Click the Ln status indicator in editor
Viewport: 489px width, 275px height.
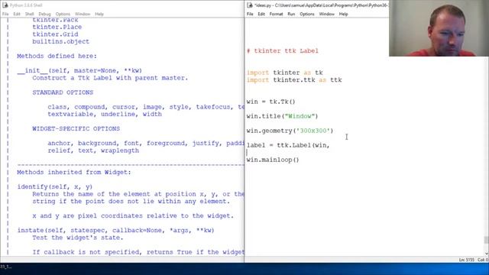(x=467, y=260)
